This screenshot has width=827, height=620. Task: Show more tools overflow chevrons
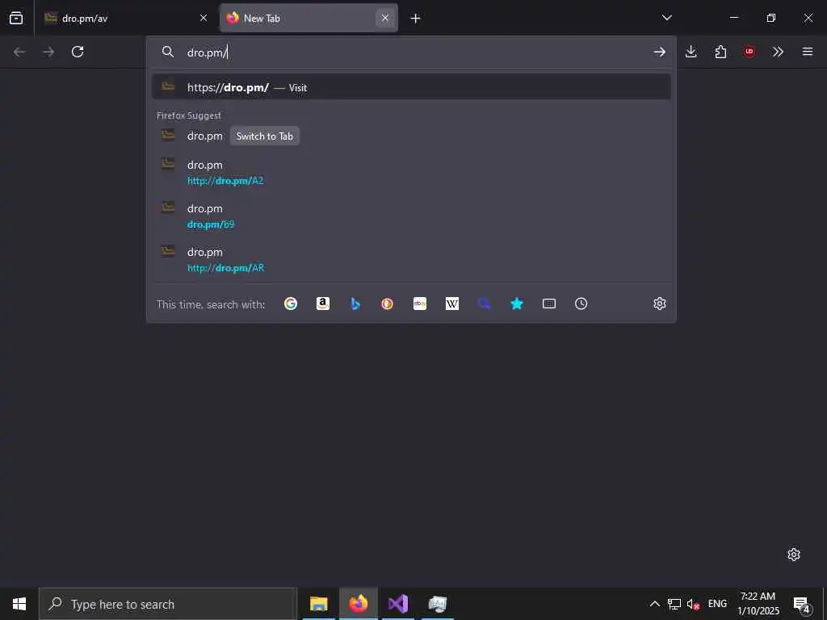pyautogui.click(x=778, y=52)
